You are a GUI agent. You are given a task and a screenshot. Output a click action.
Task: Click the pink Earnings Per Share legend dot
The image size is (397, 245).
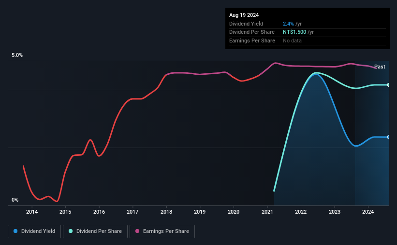coord(137,231)
